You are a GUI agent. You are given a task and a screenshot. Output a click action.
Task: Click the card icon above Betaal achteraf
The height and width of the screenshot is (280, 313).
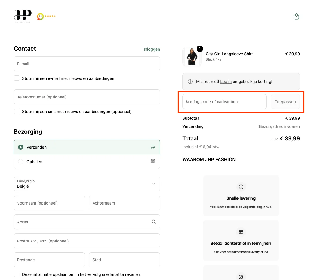point(241,232)
